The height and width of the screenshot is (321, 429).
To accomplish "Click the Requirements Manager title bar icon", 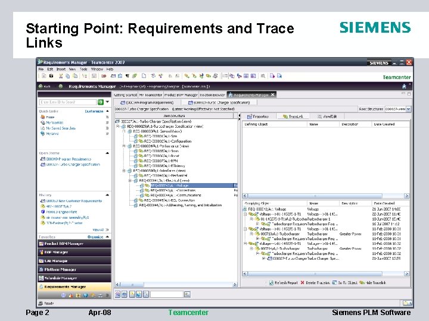I will [41, 62].
